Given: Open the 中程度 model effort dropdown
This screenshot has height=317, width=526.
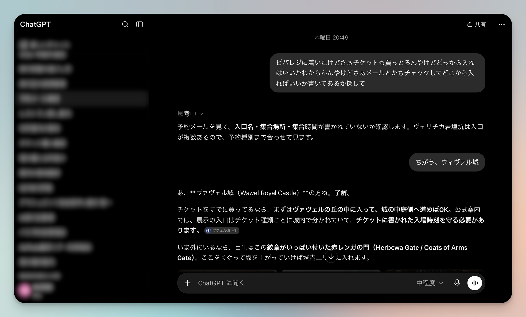Looking at the screenshot, I should (x=430, y=283).
